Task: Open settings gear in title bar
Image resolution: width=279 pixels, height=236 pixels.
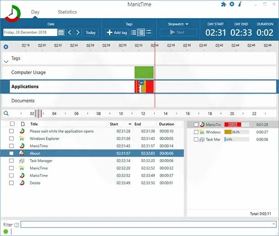Action: click(x=232, y=5)
